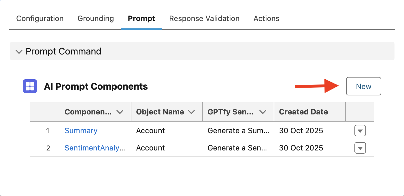Open the Response Validation tab
Screen dimensions: 404x196
tap(204, 19)
